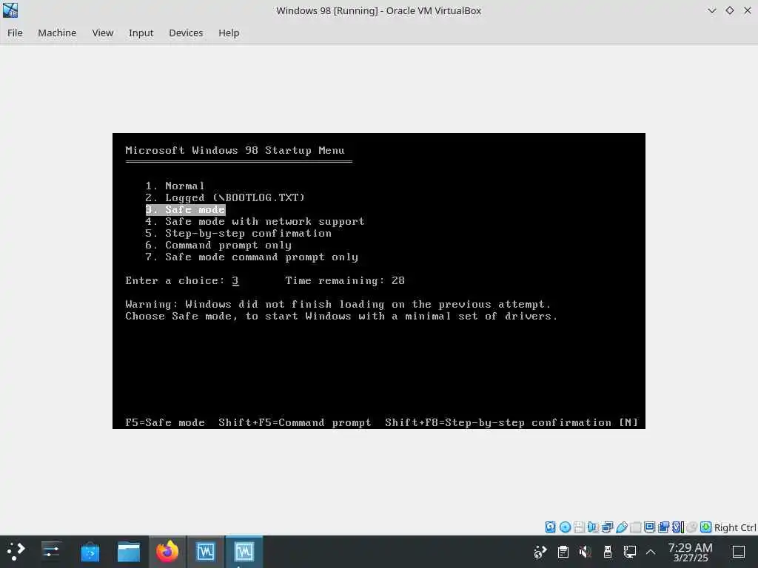Viewport: 758px width, 568px height.
Task: Click the keyboard capture green arrow icon
Action: point(705,527)
